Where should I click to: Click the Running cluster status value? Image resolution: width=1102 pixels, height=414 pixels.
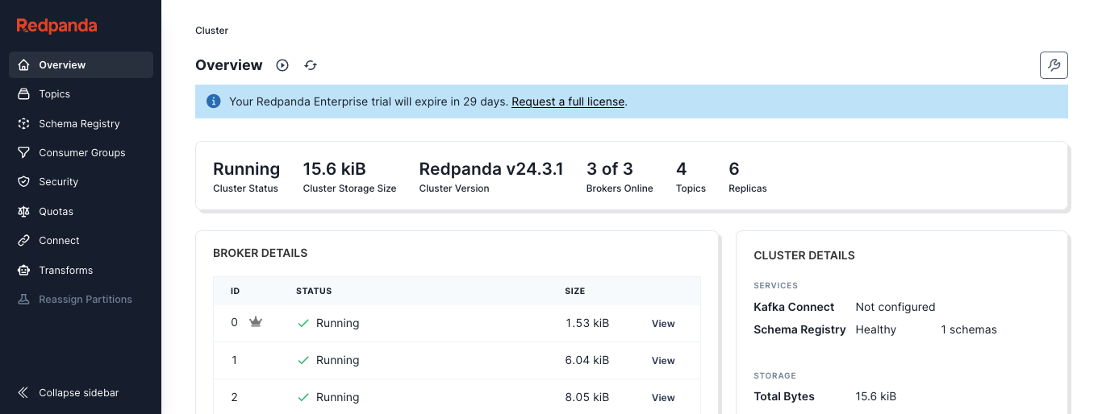[246, 169]
